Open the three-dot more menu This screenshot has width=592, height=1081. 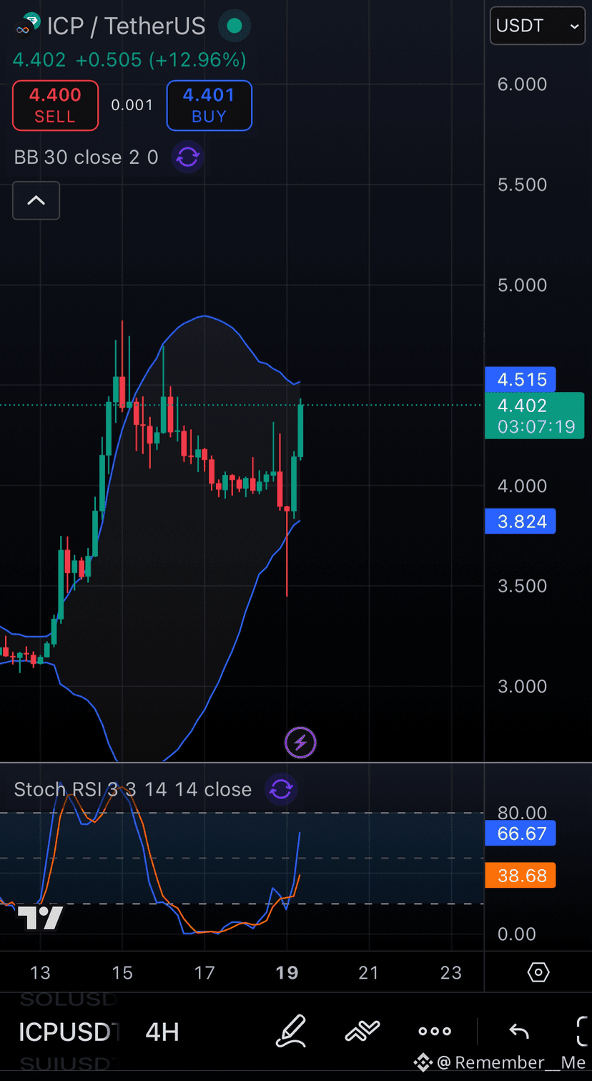[435, 1031]
